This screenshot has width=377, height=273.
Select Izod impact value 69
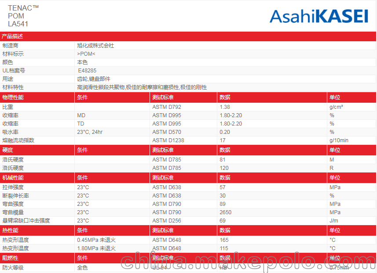point(223,221)
